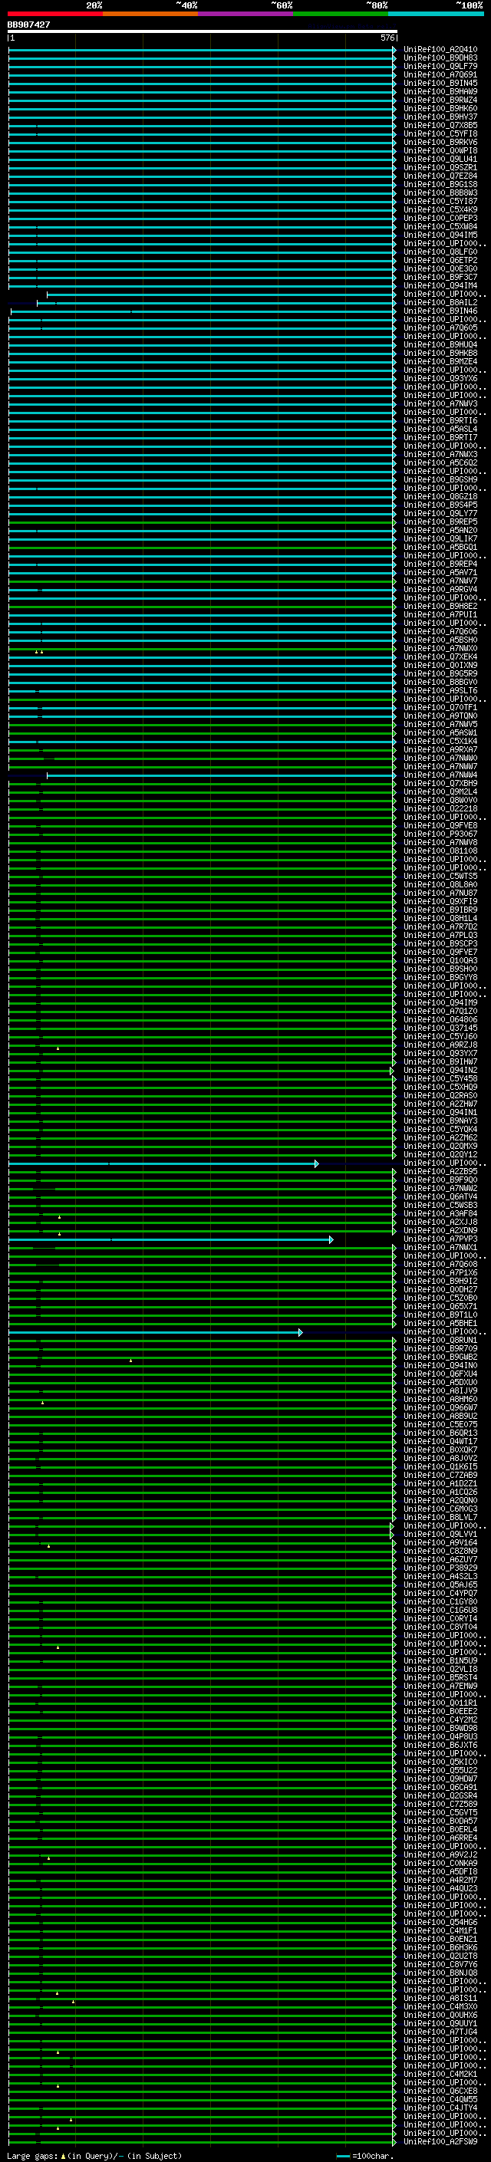
Task: Click hit label UniRef100_A5BHE1
Action: coord(440,1324)
